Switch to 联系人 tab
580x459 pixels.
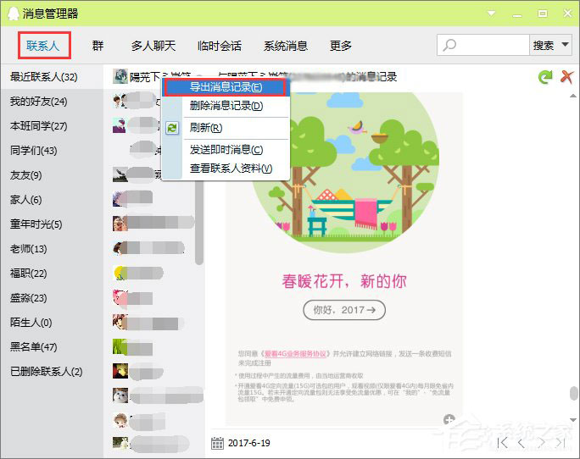coord(43,46)
